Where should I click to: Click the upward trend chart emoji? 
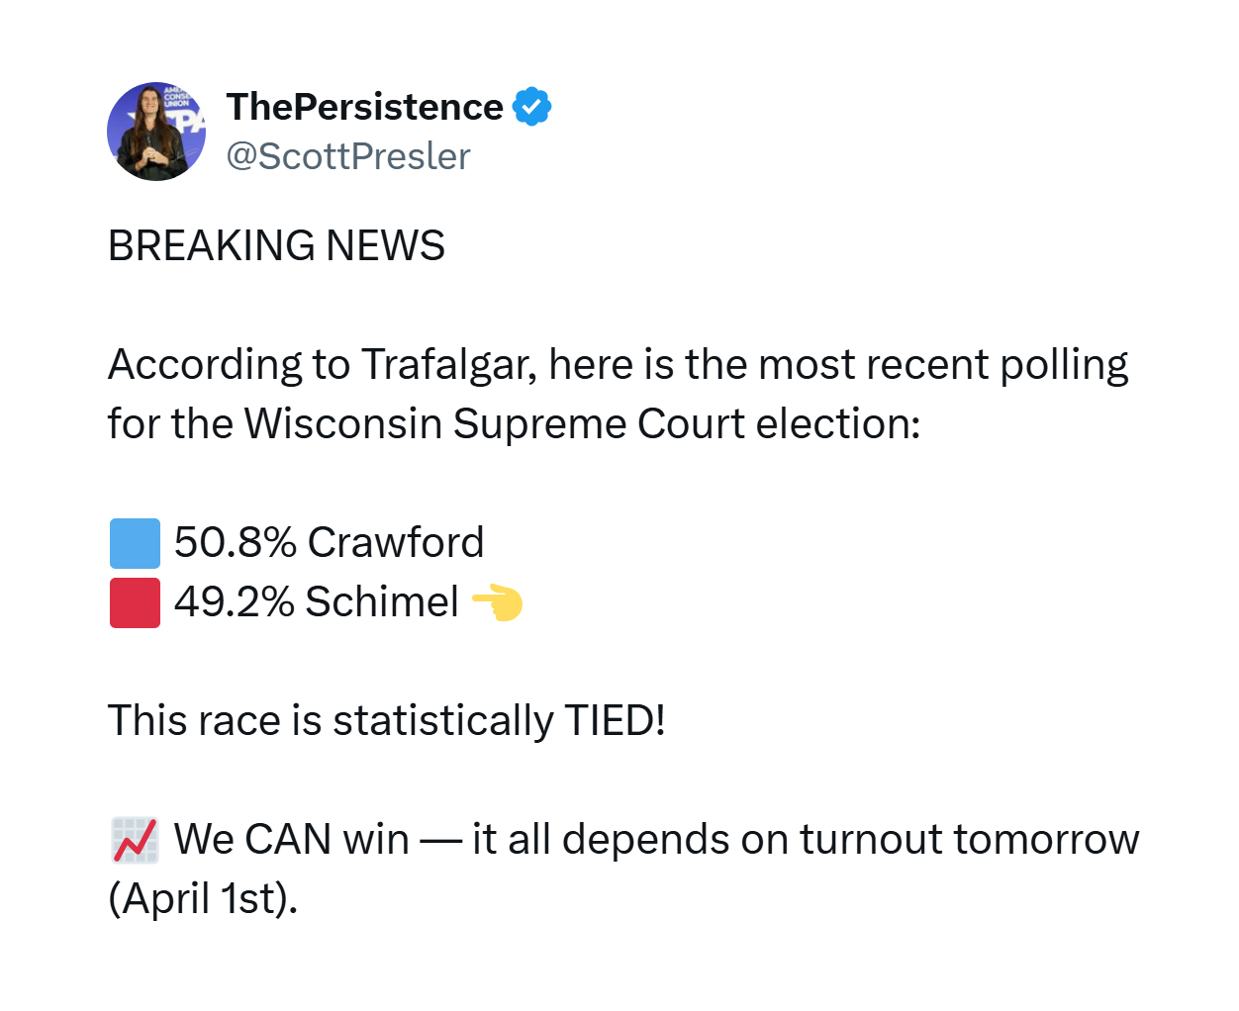(x=135, y=840)
